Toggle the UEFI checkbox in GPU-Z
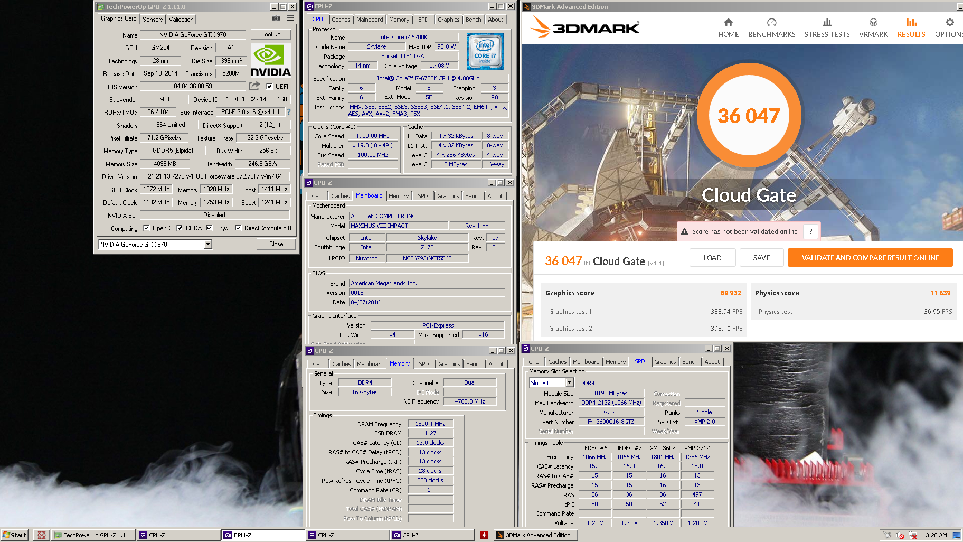 coord(269,86)
